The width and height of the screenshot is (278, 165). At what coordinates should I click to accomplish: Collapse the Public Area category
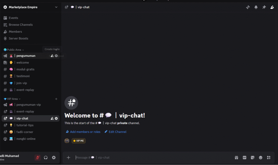click(x=14, y=50)
